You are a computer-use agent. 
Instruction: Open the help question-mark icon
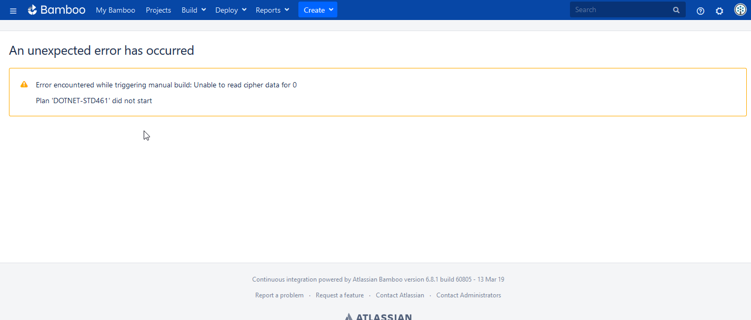[x=700, y=11]
